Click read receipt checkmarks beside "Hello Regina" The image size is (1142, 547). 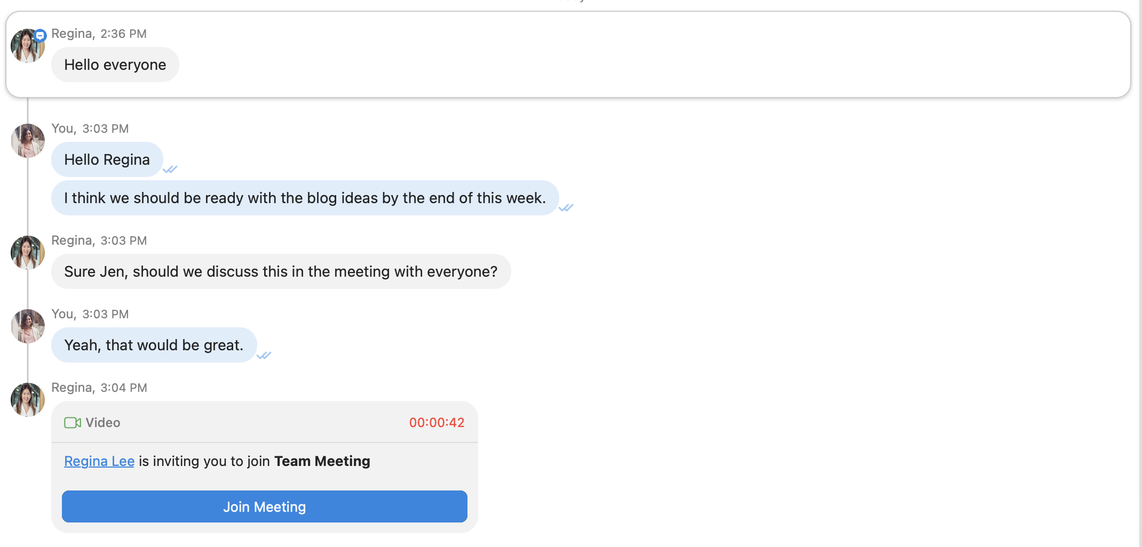(170, 170)
